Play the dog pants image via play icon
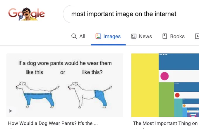The width and height of the screenshot is (199, 129). coord(11,111)
